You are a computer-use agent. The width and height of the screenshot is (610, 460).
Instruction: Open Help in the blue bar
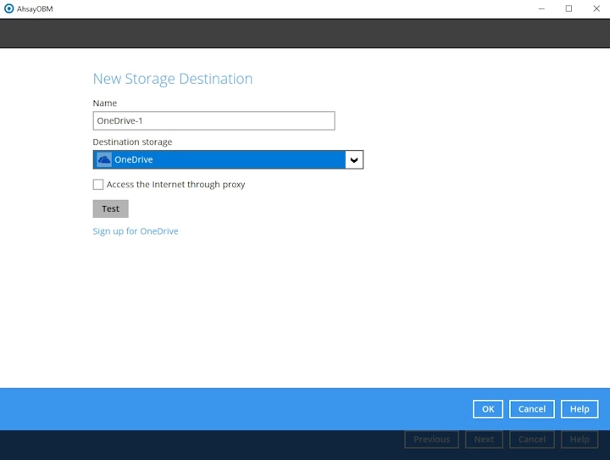[x=579, y=409]
